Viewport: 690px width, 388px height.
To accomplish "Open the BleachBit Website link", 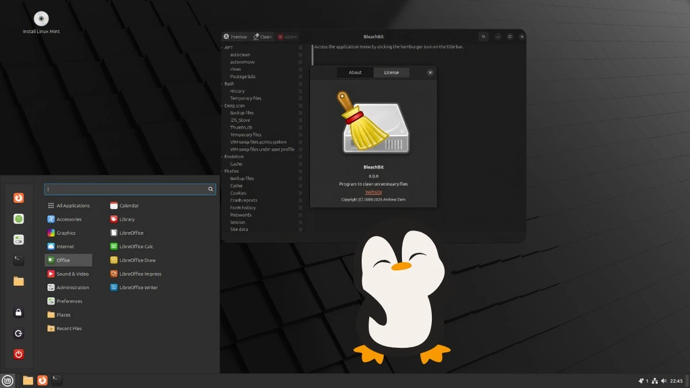I will click(374, 192).
